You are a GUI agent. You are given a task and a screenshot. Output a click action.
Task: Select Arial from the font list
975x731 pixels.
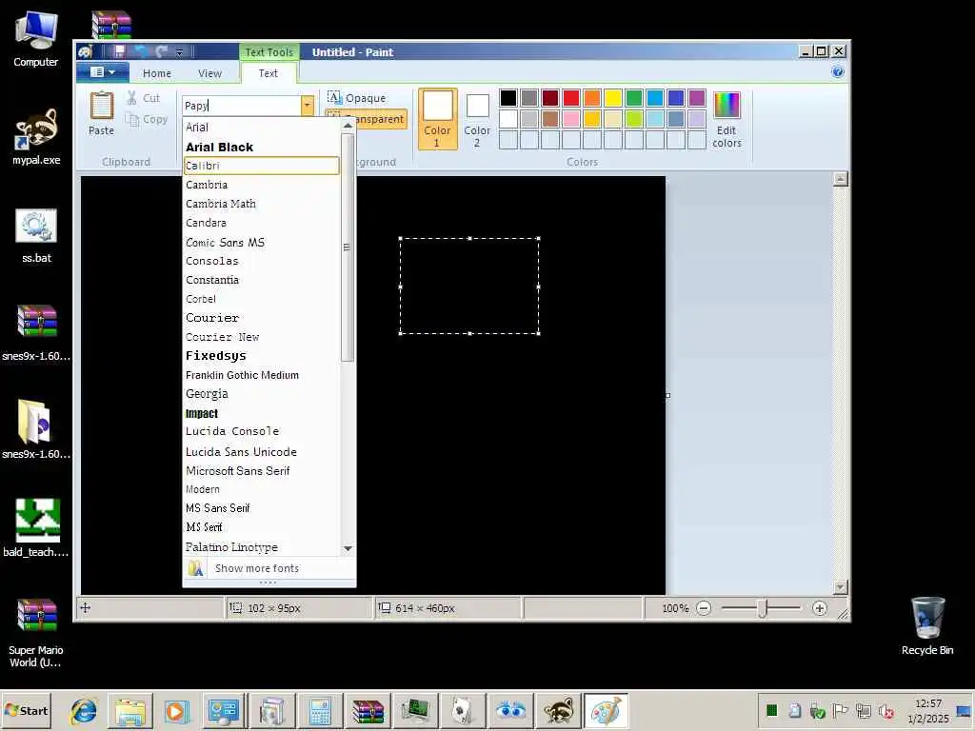tap(261, 128)
